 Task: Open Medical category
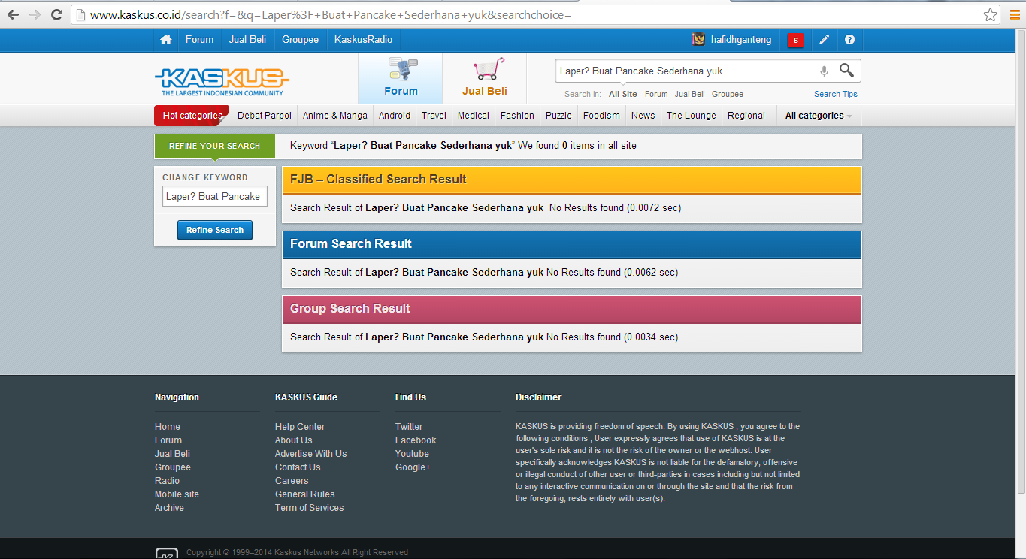(x=474, y=116)
